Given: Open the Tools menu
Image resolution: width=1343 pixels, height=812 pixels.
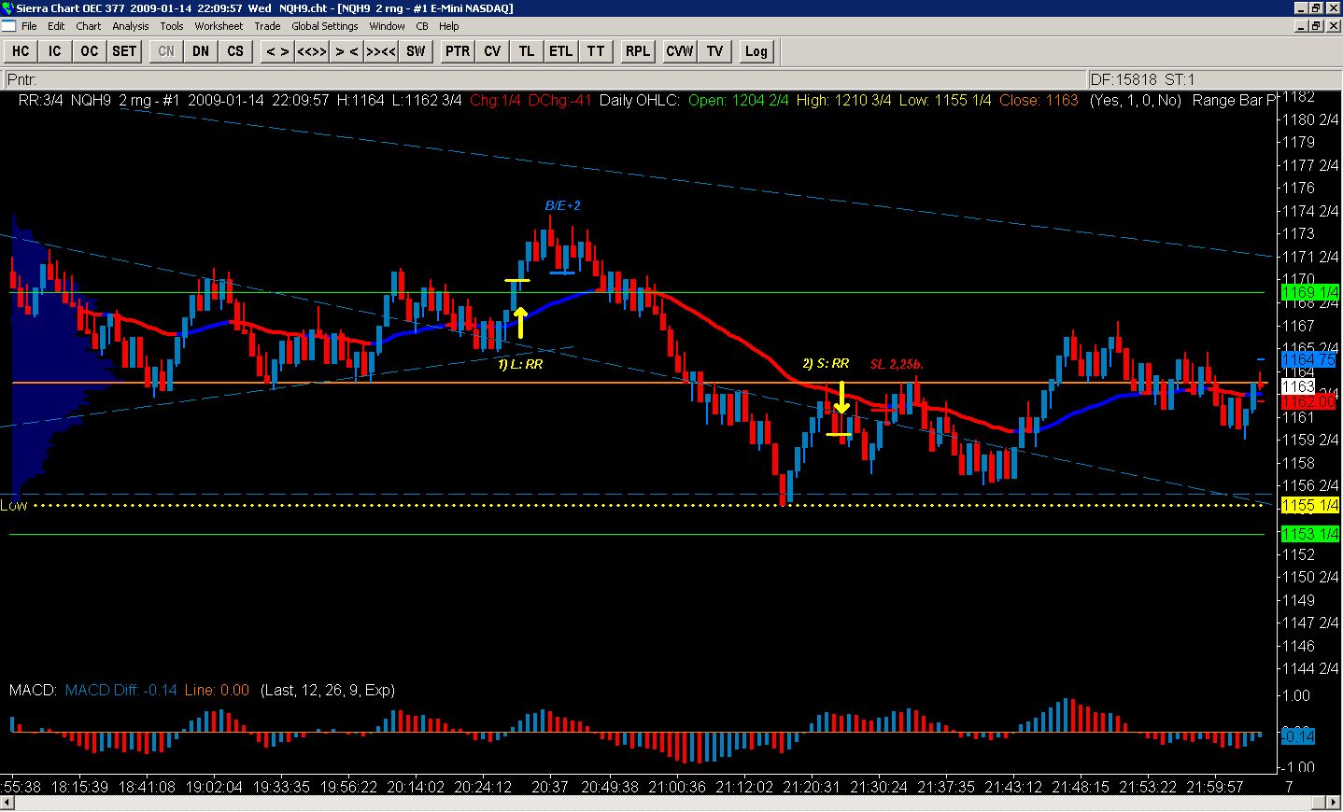Looking at the screenshot, I should pos(172,26).
